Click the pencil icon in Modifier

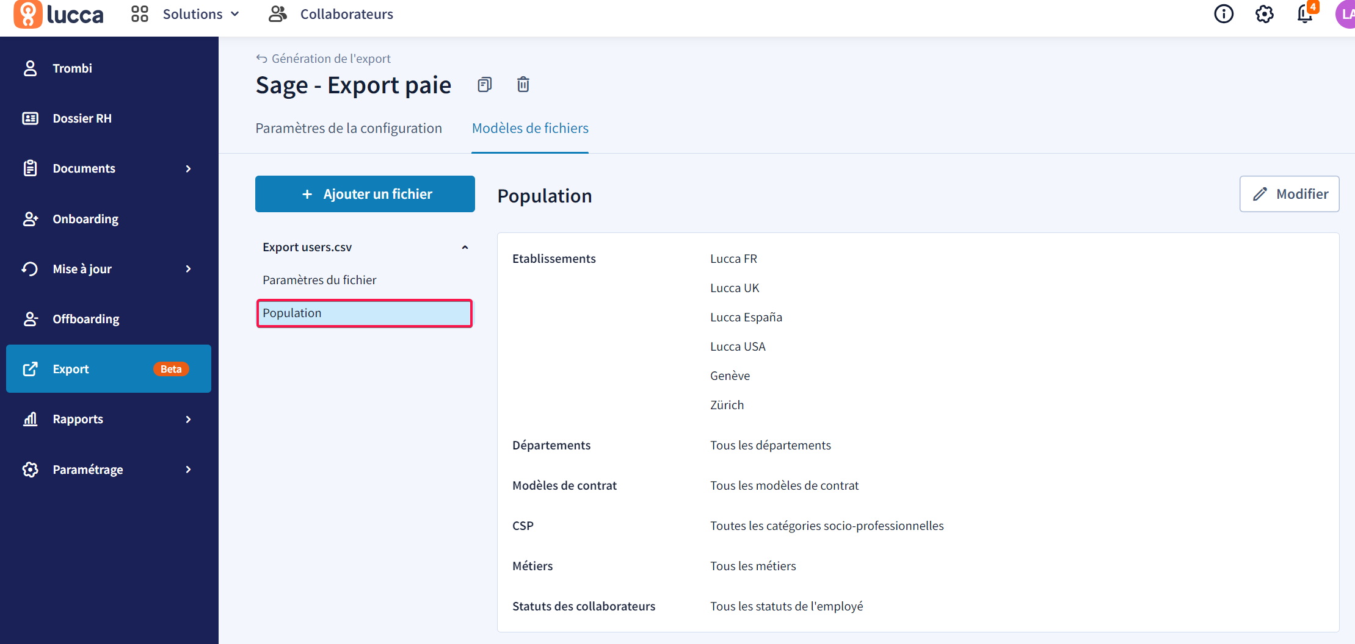pos(1260,194)
